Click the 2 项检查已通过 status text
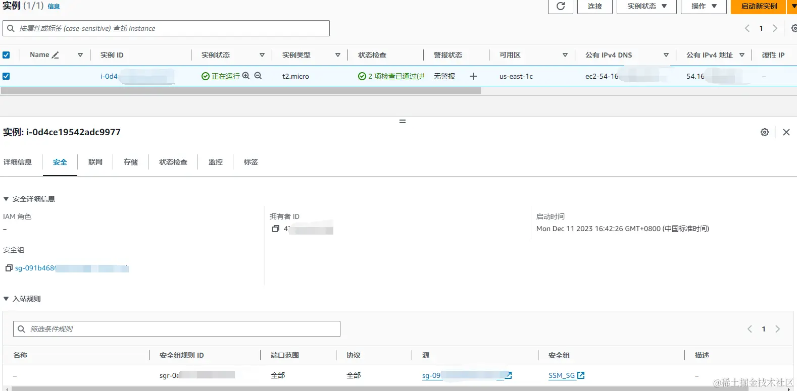The height and width of the screenshot is (391, 797). pyautogui.click(x=396, y=76)
